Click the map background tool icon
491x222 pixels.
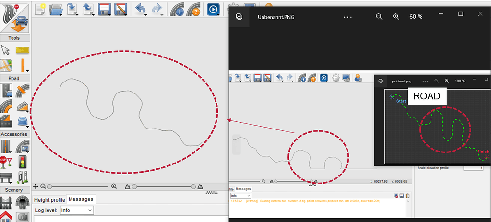click(x=6, y=66)
